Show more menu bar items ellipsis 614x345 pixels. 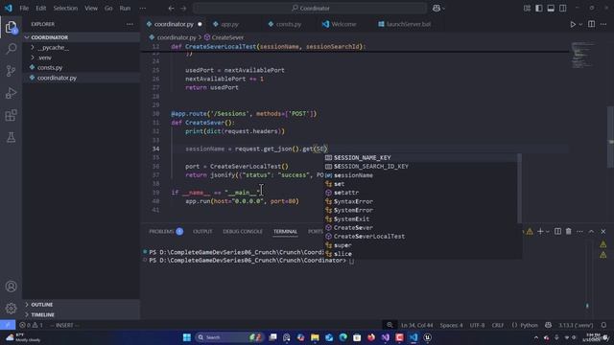pos(143,9)
